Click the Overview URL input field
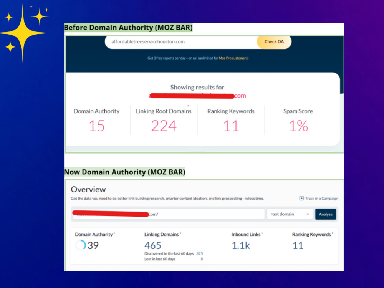The width and height of the screenshot is (384, 288). (169, 214)
